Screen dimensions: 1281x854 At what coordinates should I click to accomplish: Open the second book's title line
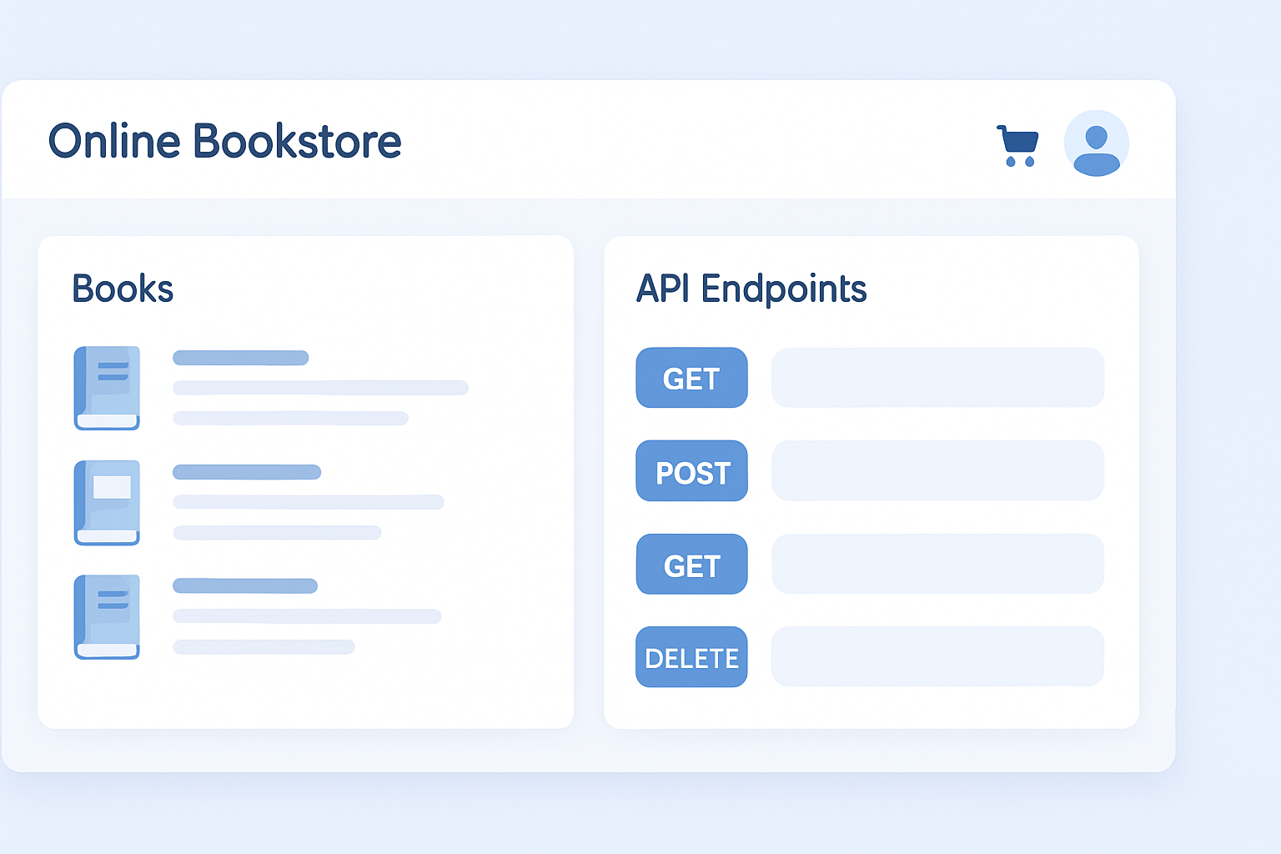click(246, 472)
